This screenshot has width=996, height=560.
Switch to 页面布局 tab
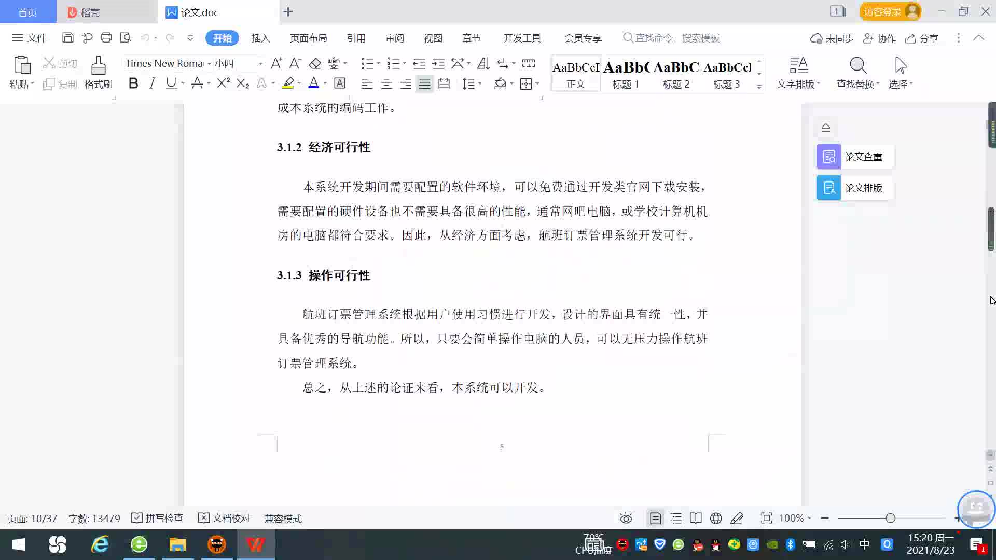pyautogui.click(x=308, y=38)
